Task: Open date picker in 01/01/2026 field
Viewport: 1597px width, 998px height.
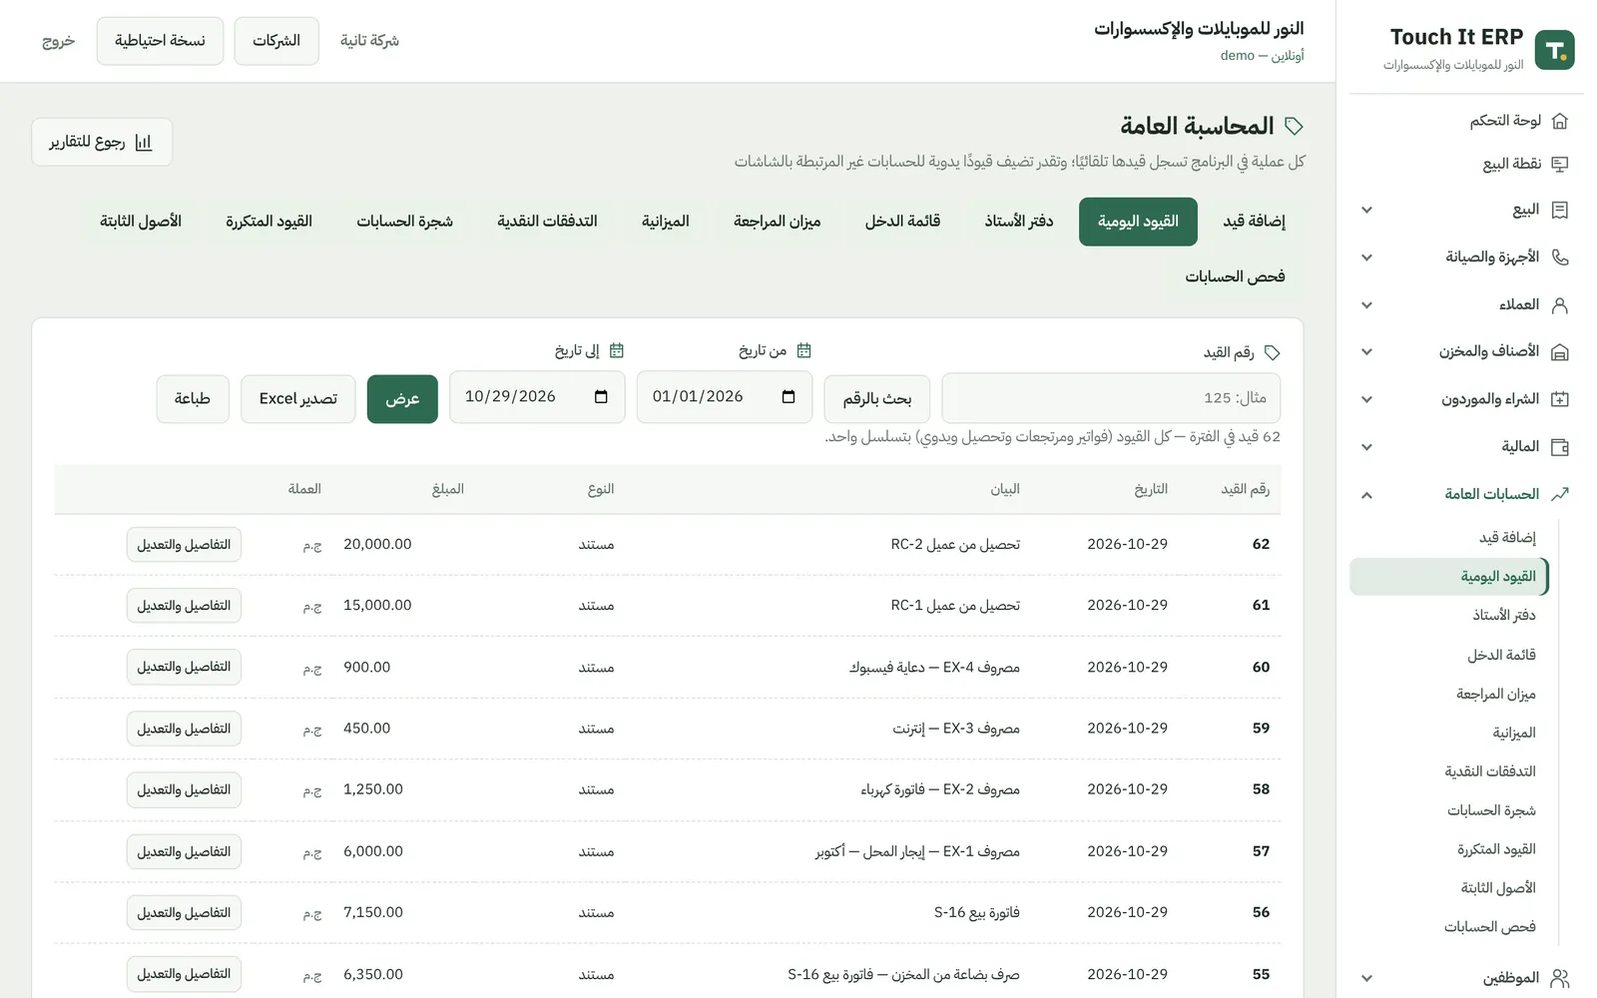Action: click(x=789, y=397)
